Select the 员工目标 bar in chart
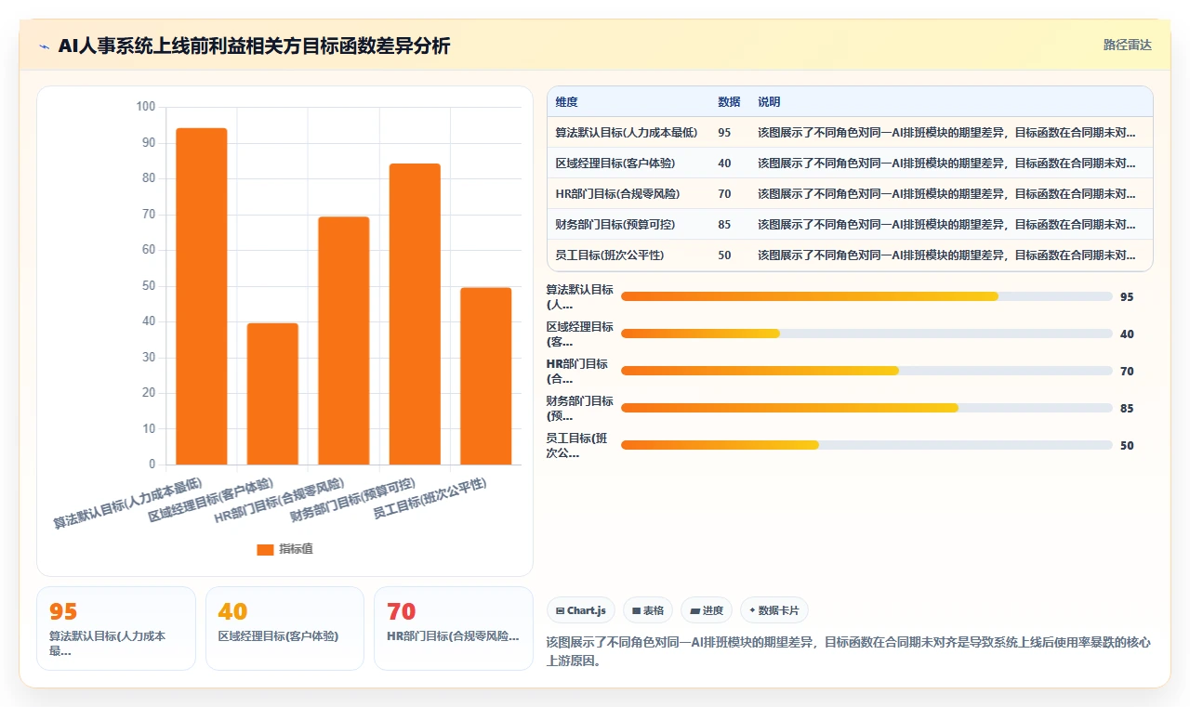This screenshot has height=707, width=1190. click(486, 376)
